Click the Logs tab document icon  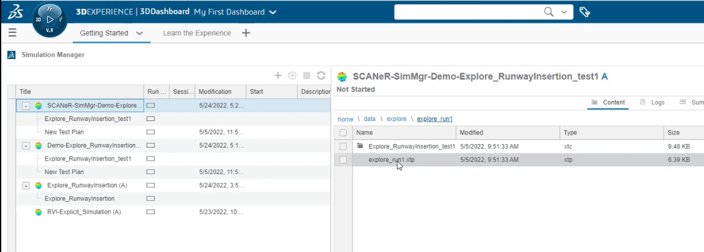(x=643, y=102)
